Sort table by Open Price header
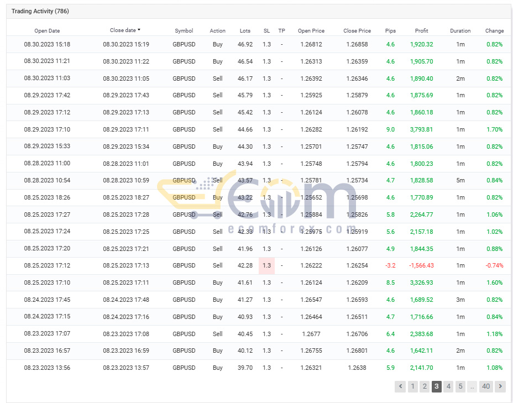This screenshot has width=513, height=403. (x=311, y=31)
